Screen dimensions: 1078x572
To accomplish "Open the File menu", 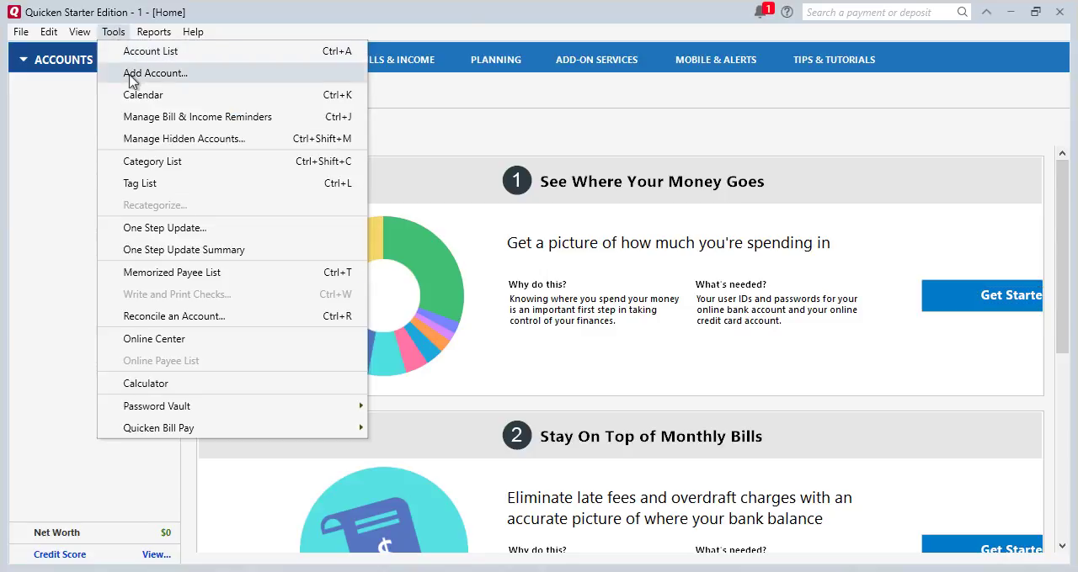I will 21,32.
